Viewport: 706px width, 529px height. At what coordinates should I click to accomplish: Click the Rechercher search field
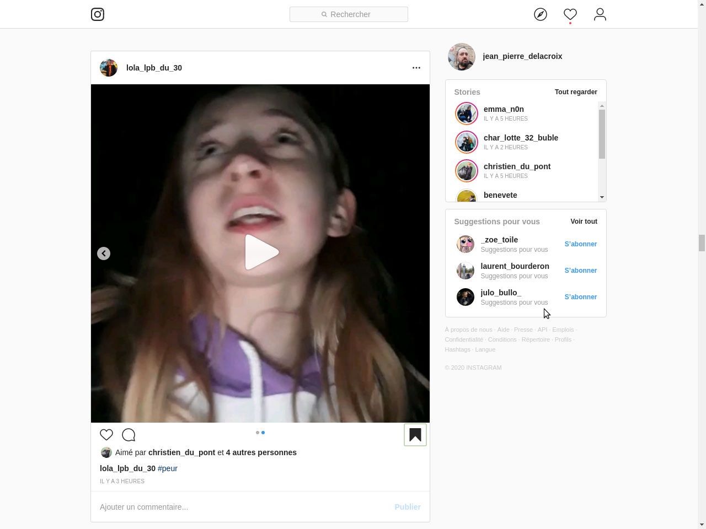349,14
